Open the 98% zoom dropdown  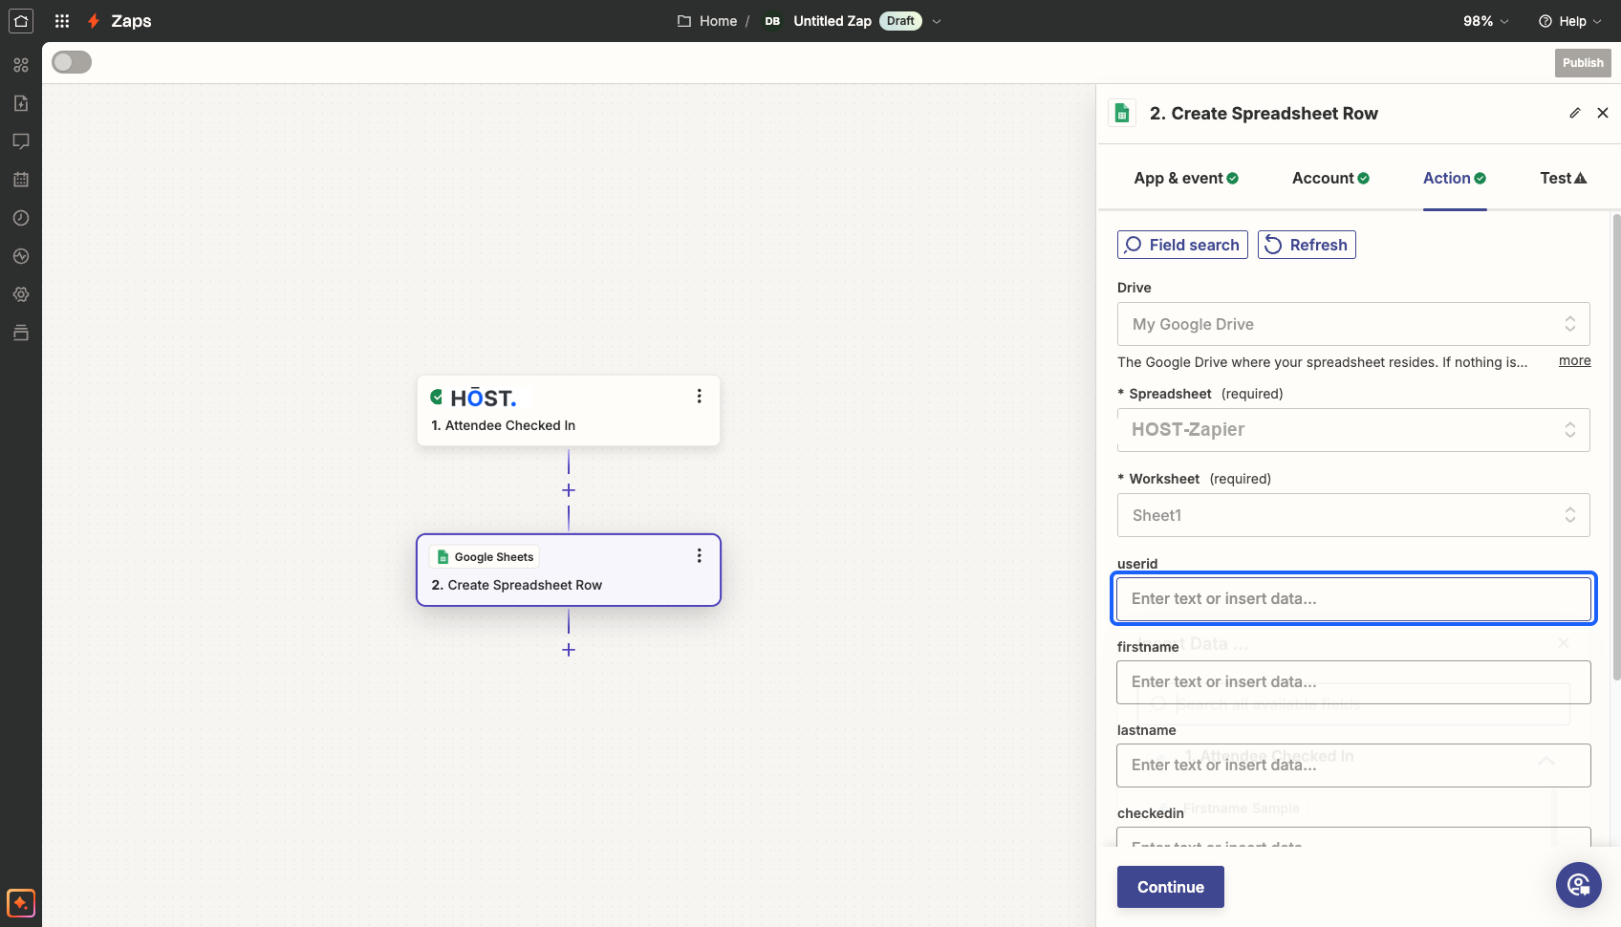(x=1486, y=21)
